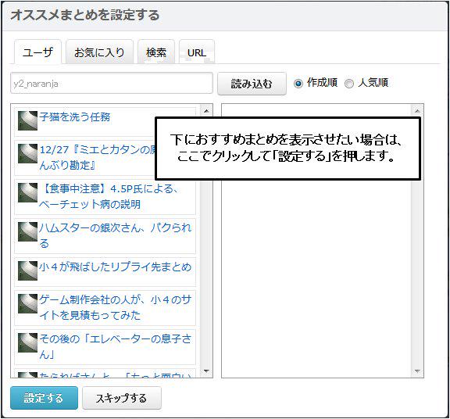Viewport: 450px width, 419px height.
Task: Choose the 人気順 radio option
Action: [x=349, y=84]
